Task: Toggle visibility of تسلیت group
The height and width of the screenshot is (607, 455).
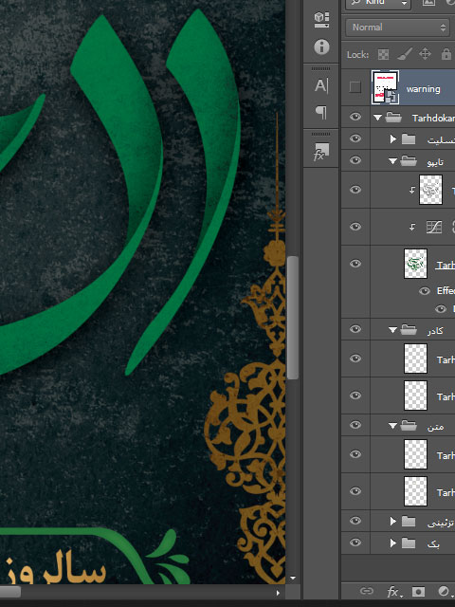Action: tap(355, 138)
